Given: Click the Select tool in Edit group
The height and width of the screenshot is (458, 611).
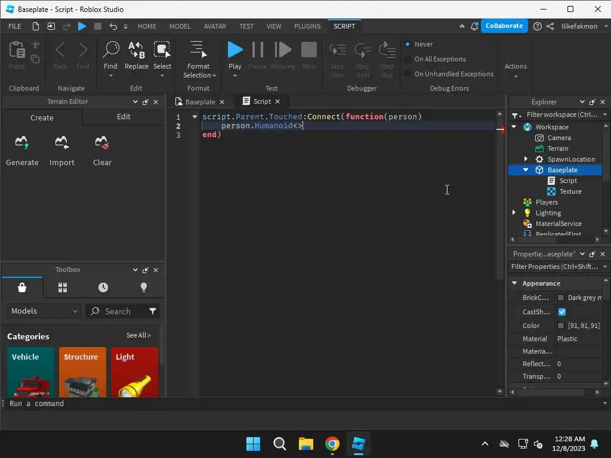Looking at the screenshot, I should [x=162, y=55].
